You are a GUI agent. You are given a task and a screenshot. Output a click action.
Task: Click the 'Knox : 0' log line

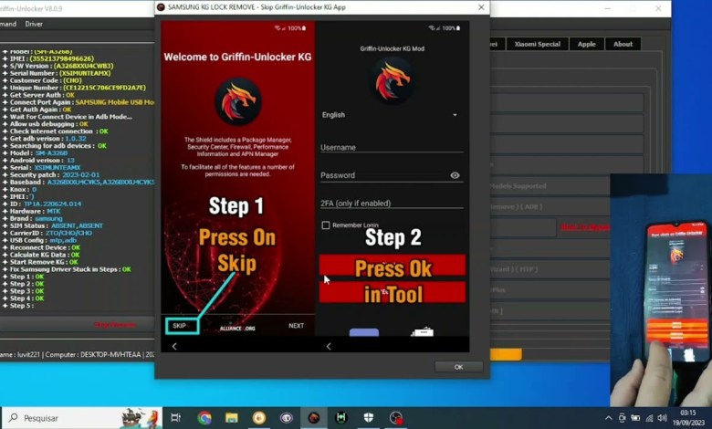(x=18, y=189)
